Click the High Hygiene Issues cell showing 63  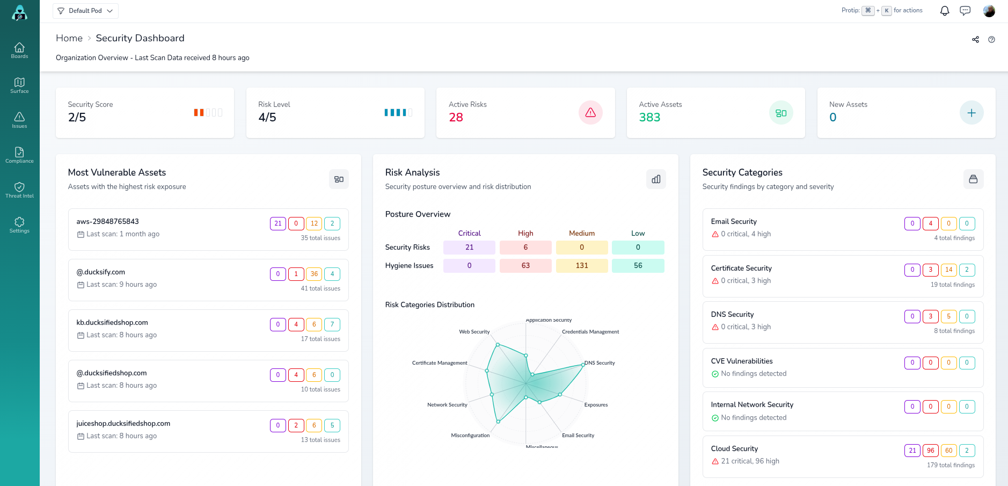tap(525, 266)
